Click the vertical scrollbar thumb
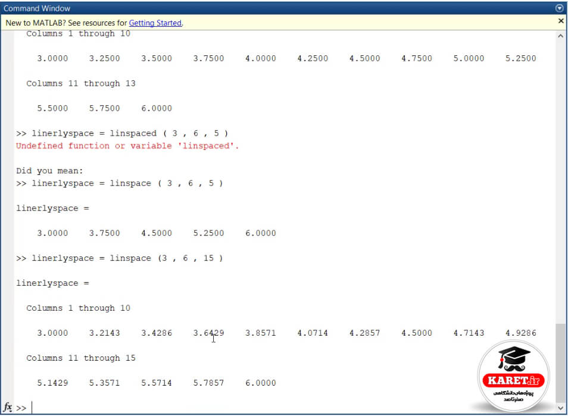Screen dimensions: 568x416 [x=560, y=363]
